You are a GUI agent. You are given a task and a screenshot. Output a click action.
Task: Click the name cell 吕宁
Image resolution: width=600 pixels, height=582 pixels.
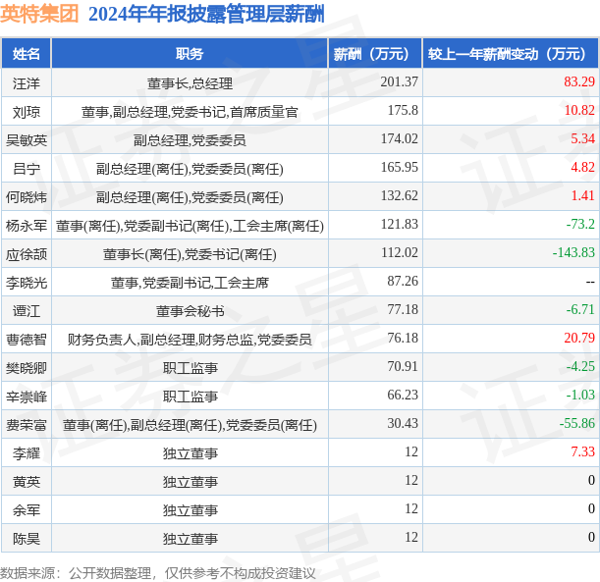26,169
